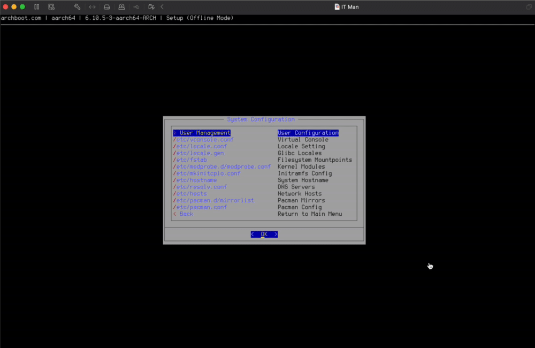Click the serial console icon
The width and height of the screenshot is (535, 348).
point(91,6)
